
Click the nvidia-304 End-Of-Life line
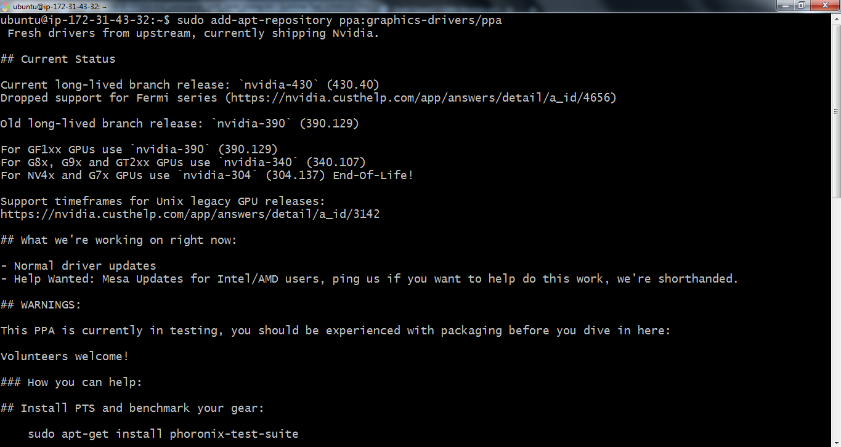206,175
